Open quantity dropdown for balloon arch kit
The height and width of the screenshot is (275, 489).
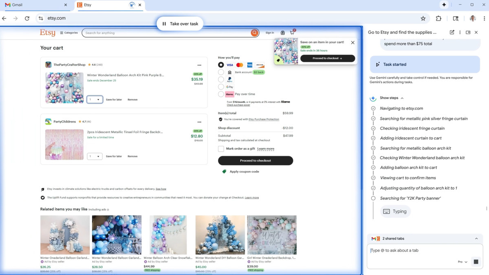coord(95,99)
